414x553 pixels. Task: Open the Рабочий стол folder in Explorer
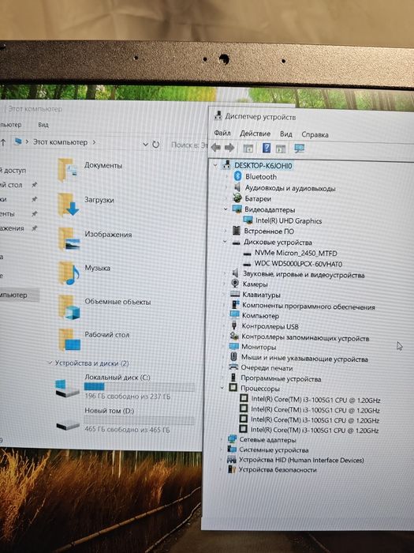[x=106, y=334]
